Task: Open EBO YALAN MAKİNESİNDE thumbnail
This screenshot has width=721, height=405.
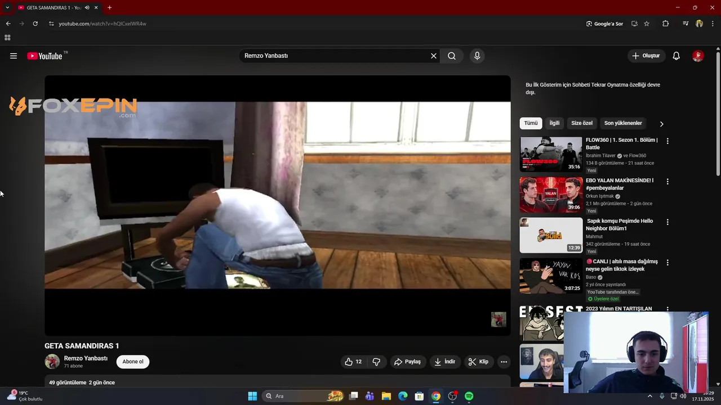Action: pyautogui.click(x=551, y=195)
